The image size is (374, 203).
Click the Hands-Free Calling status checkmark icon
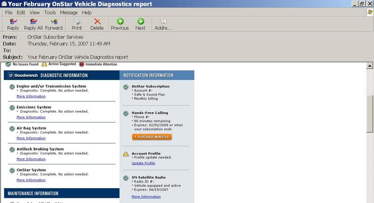(126, 114)
